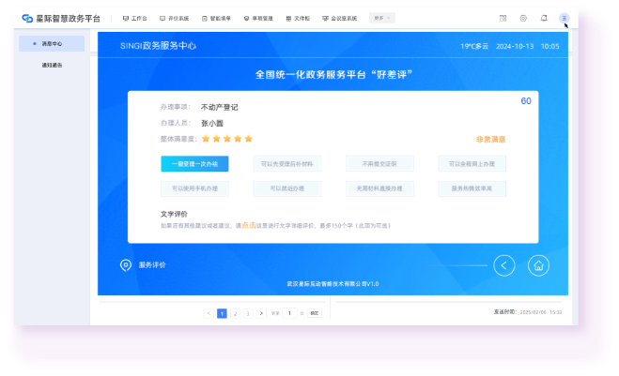Click the orange 点击 link for text review
The width and height of the screenshot is (619, 376).
click(249, 225)
